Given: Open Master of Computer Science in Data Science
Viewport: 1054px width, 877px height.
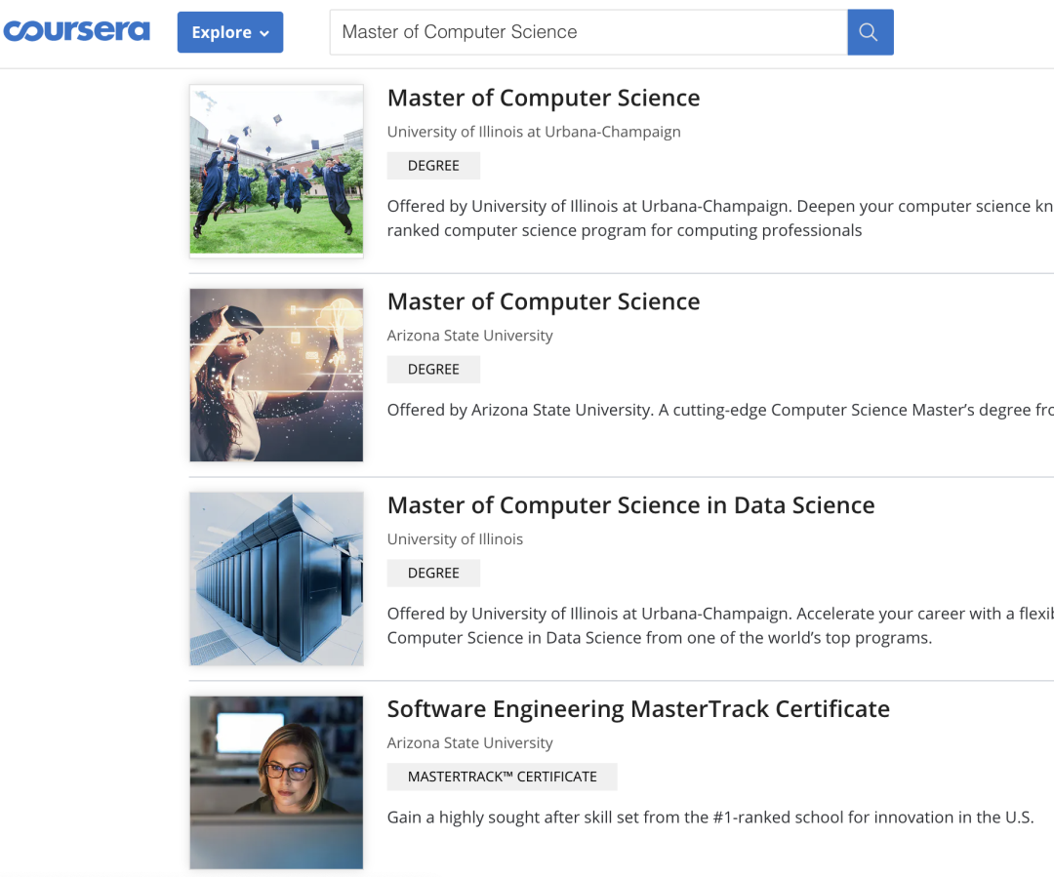Looking at the screenshot, I should pos(630,505).
